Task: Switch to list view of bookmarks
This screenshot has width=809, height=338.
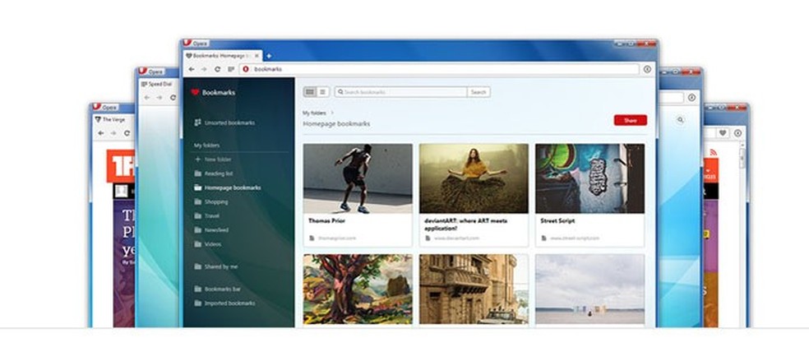Action: coord(322,92)
